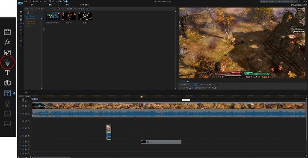
Task: Switch to the Produce tab
Action: pos(67,5)
